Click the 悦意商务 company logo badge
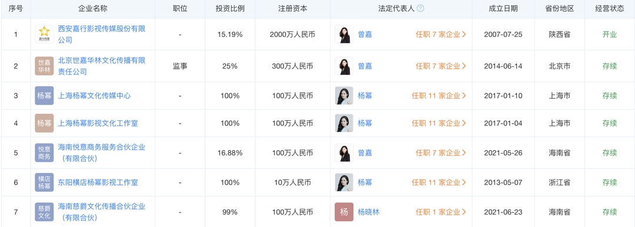Screen dimensions: 635x227 click(x=44, y=153)
